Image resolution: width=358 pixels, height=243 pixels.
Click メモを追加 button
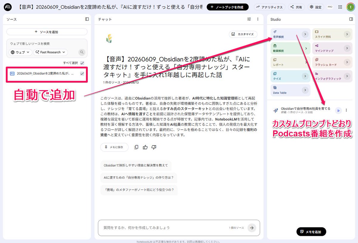tap(311, 231)
